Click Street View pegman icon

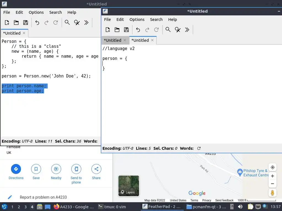[272, 193]
